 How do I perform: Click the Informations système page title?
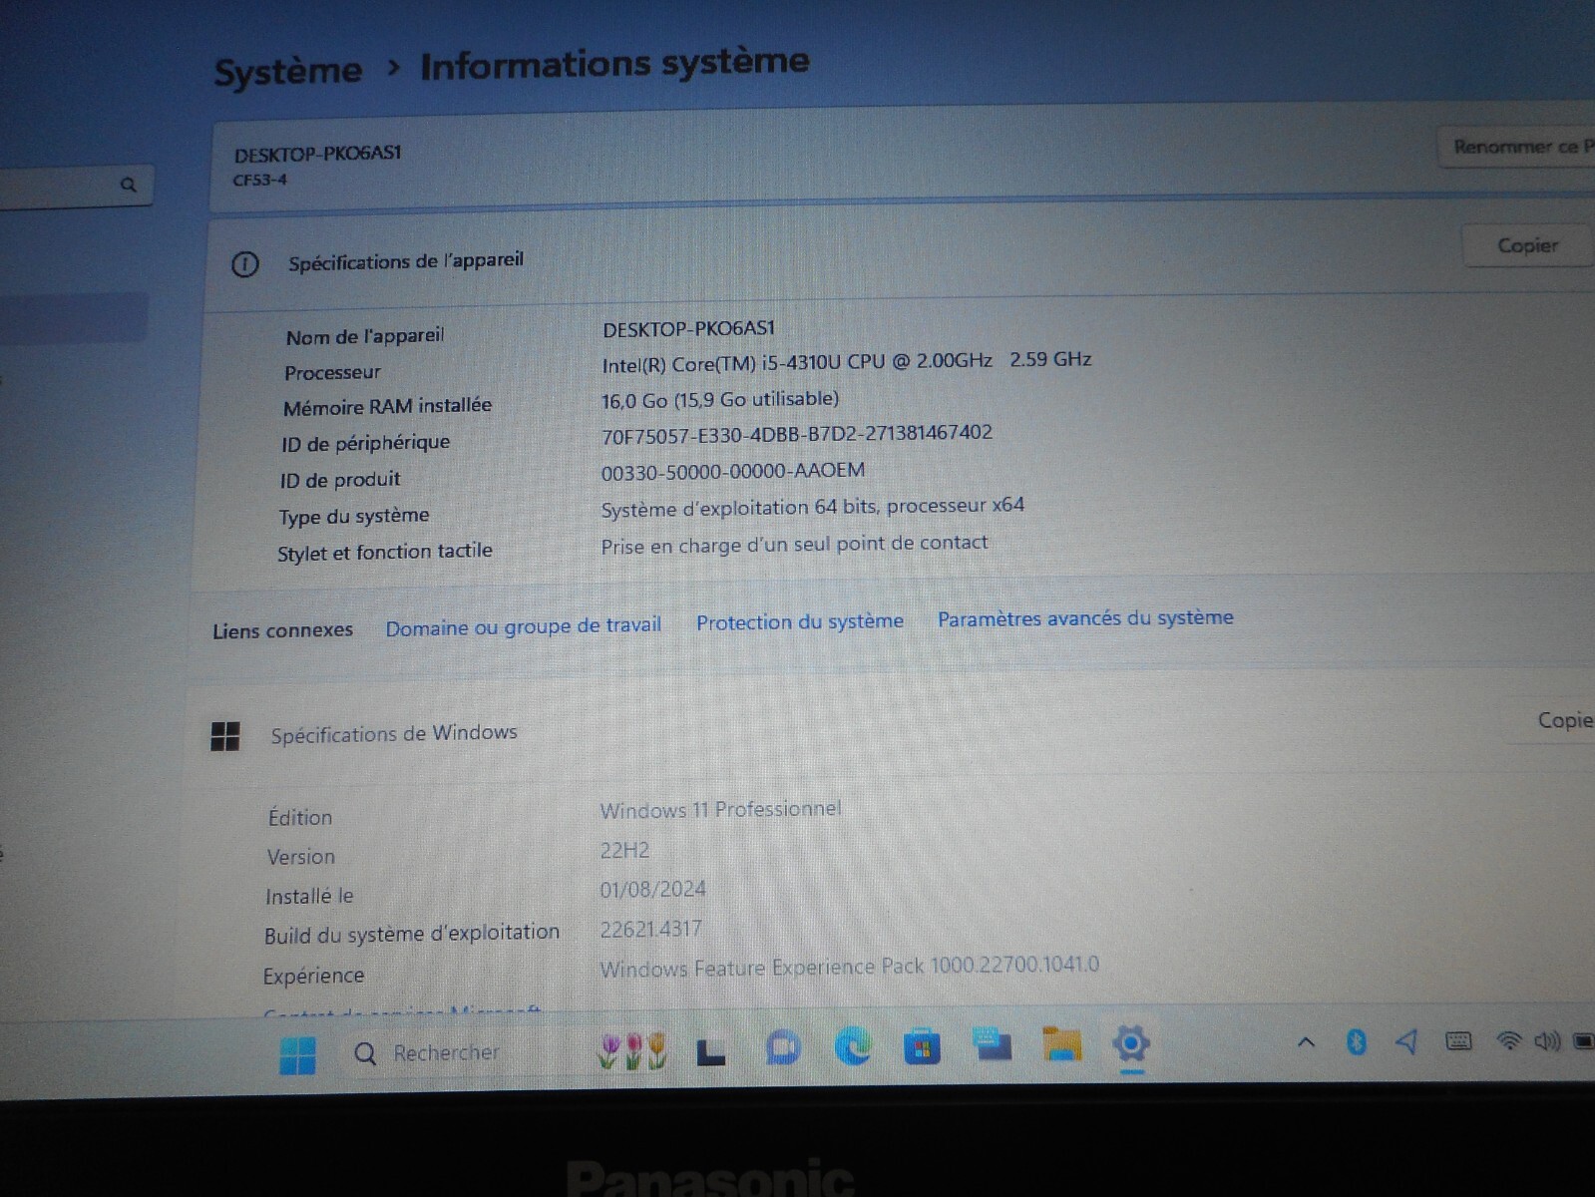tap(614, 65)
